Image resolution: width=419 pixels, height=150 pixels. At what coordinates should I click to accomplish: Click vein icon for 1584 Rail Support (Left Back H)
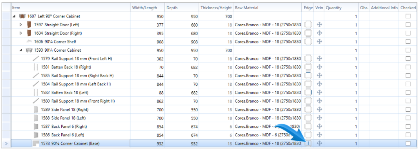319,84
